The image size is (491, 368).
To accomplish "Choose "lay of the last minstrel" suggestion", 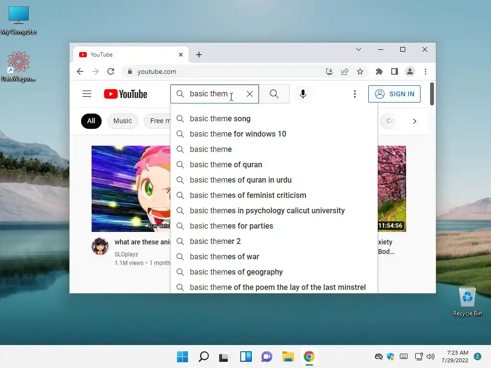I will coord(274,287).
